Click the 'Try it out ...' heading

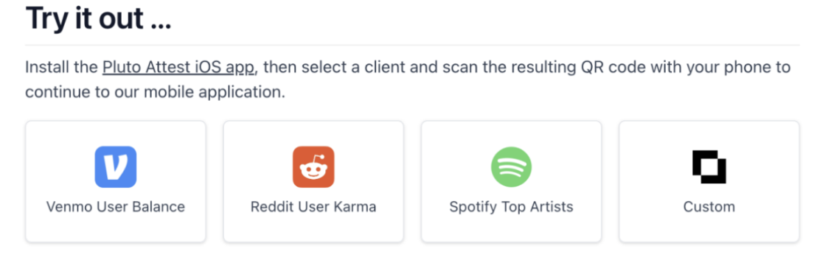pos(99,18)
